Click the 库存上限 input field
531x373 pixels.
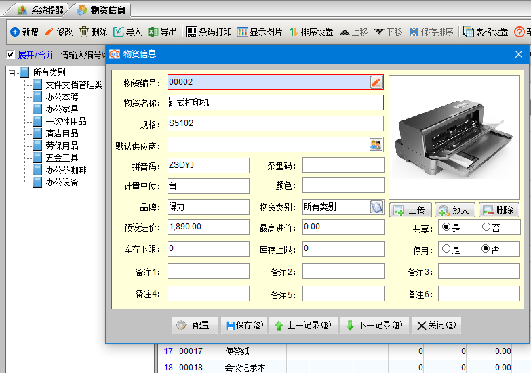coord(343,248)
